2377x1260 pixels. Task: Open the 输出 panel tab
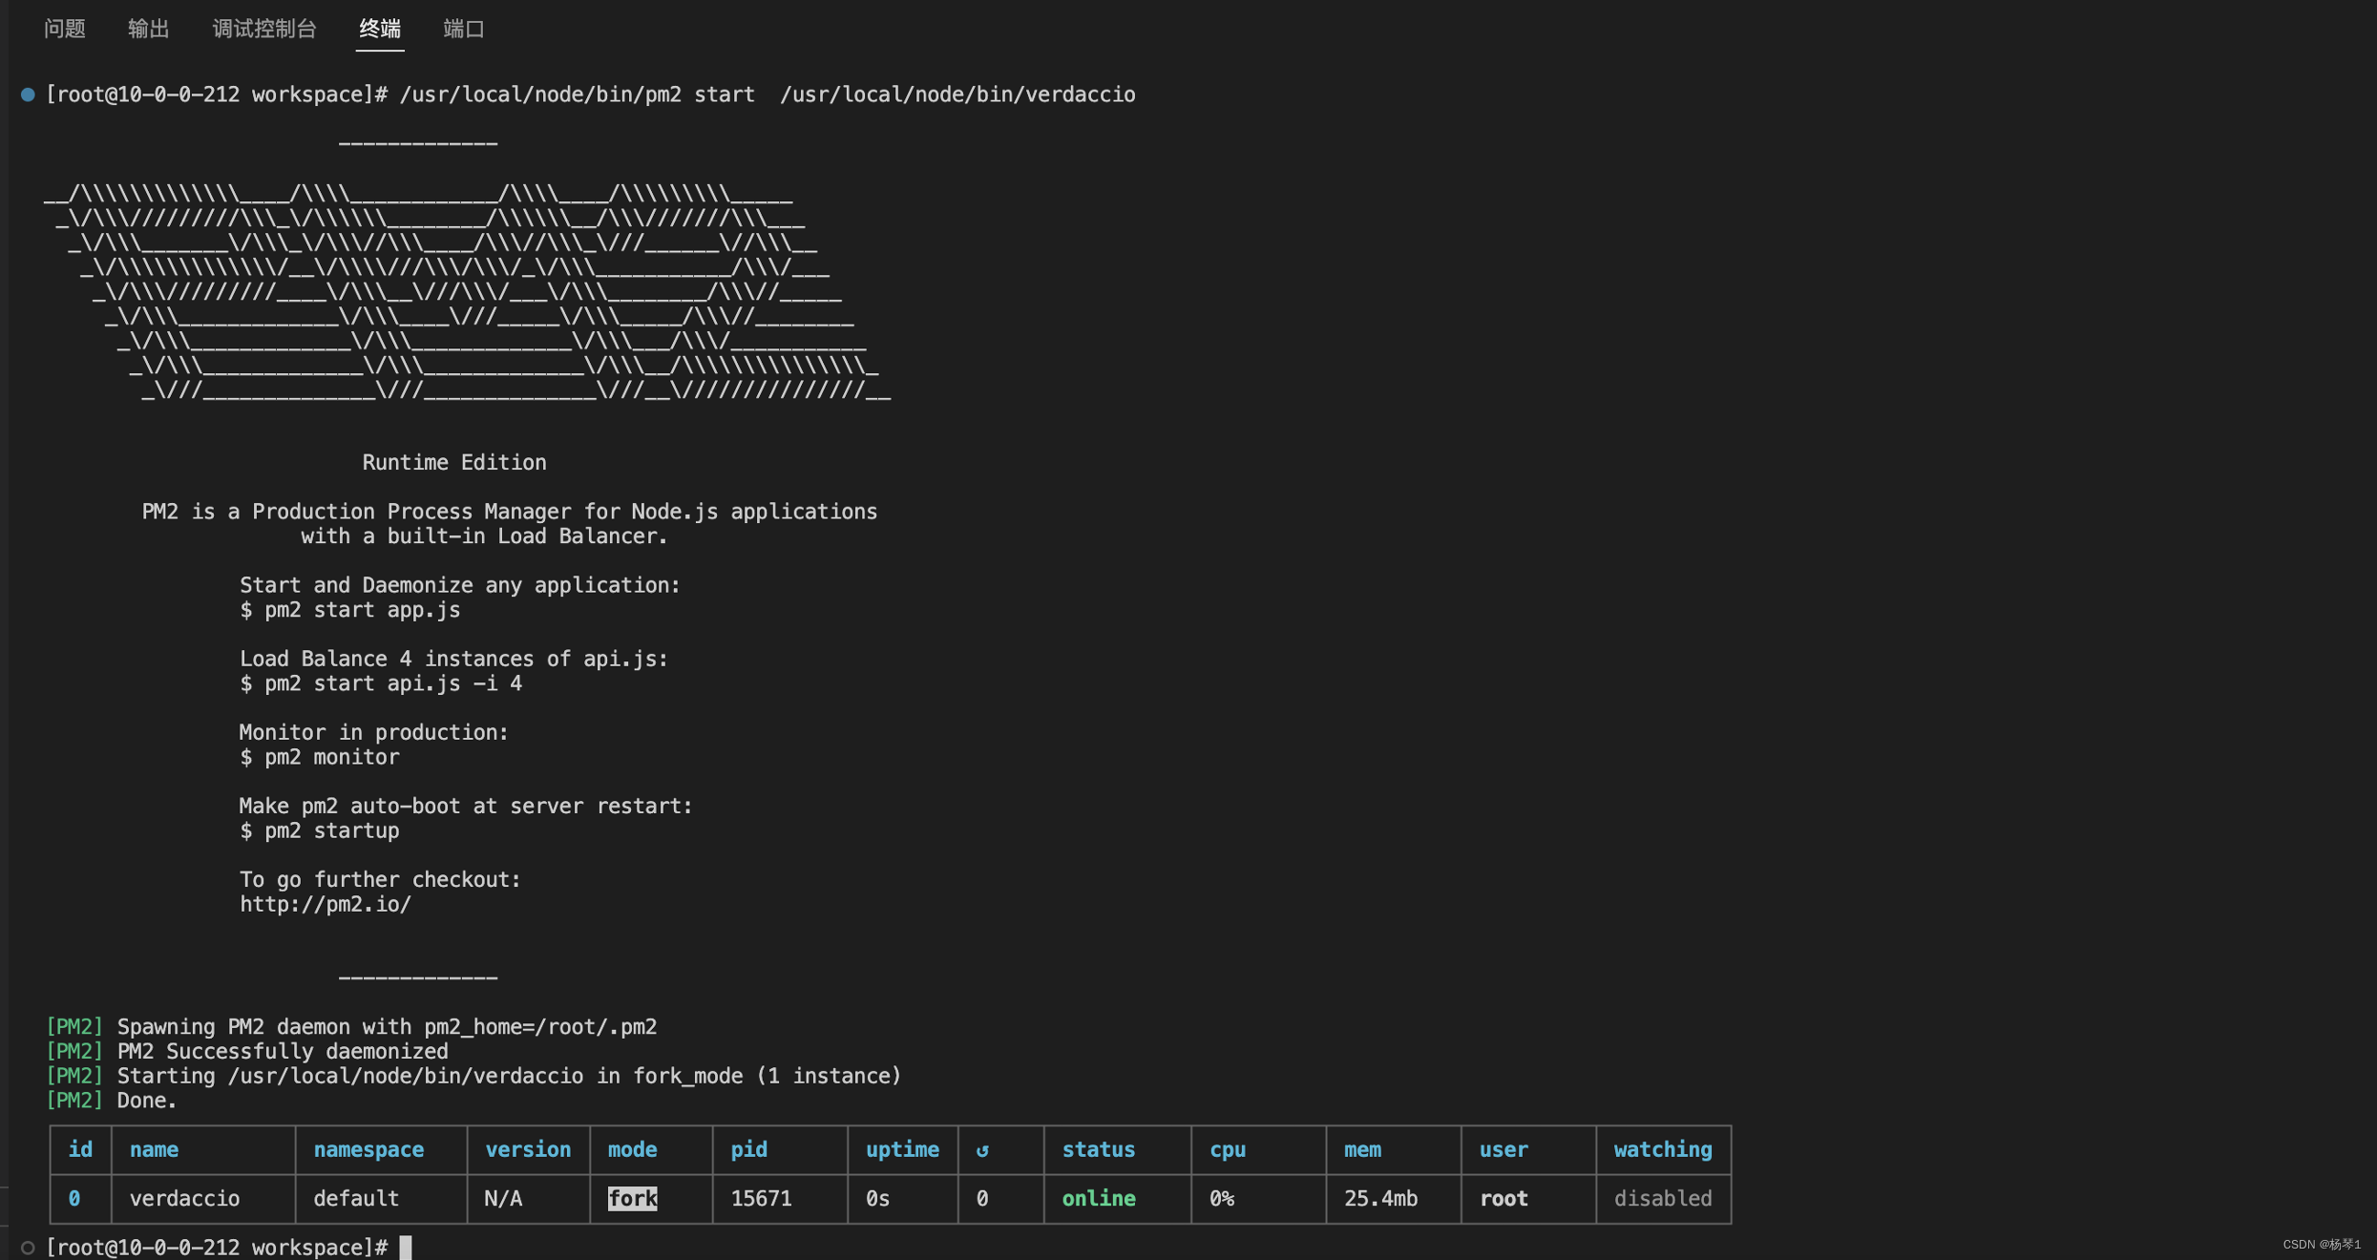(148, 29)
